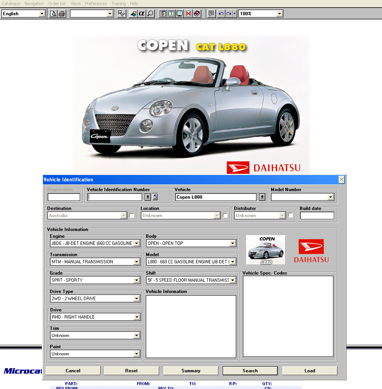This screenshot has width=382, height=389.
Task: Open the blank toolbar combo box
Action: click(x=110, y=14)
